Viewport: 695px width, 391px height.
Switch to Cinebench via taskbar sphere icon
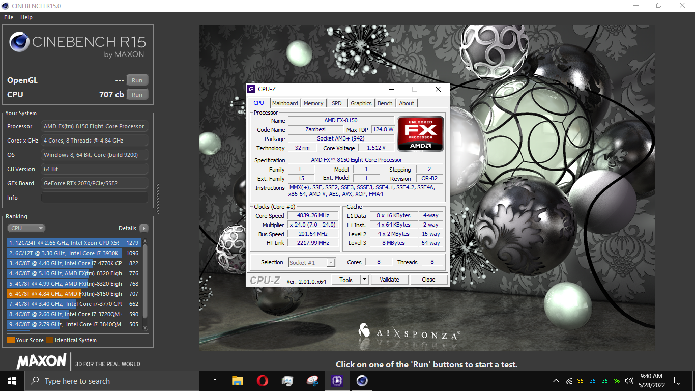(362, 381)
